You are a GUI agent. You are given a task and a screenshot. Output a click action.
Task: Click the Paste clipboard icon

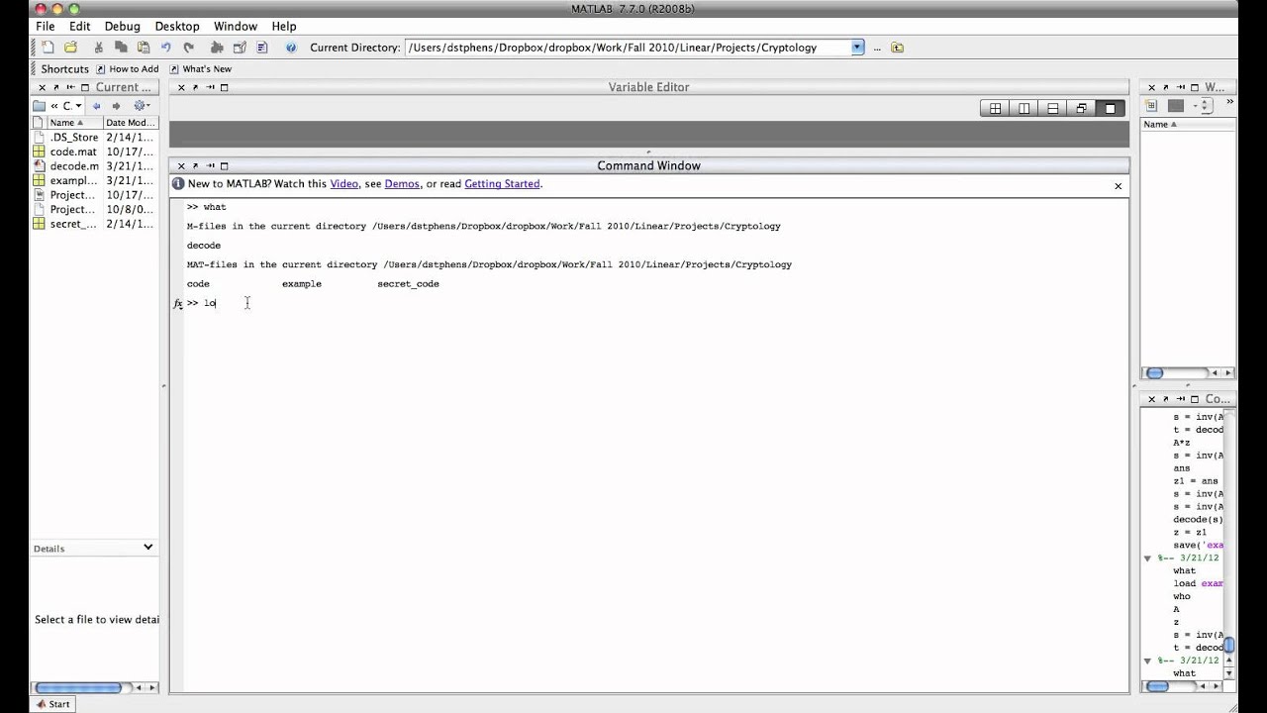pos(144,48)
